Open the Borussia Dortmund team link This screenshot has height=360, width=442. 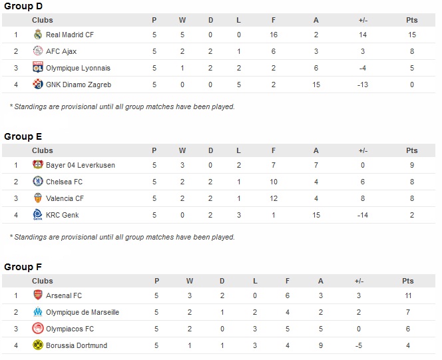click(77, 345)
